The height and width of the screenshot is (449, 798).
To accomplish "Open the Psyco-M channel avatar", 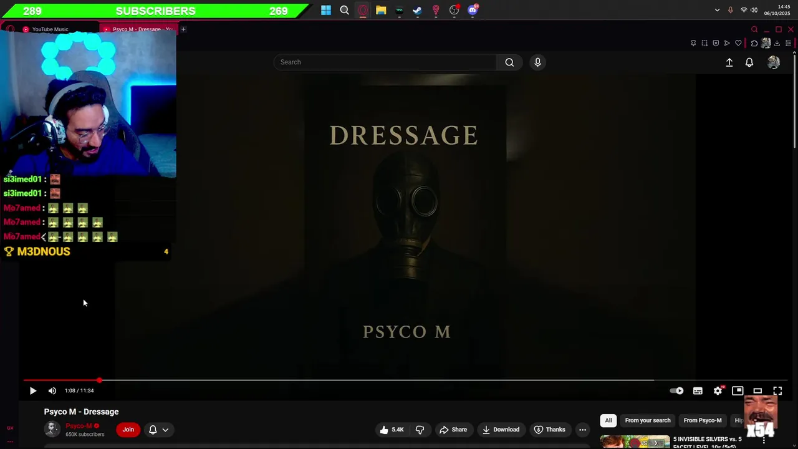I will 52,429.
